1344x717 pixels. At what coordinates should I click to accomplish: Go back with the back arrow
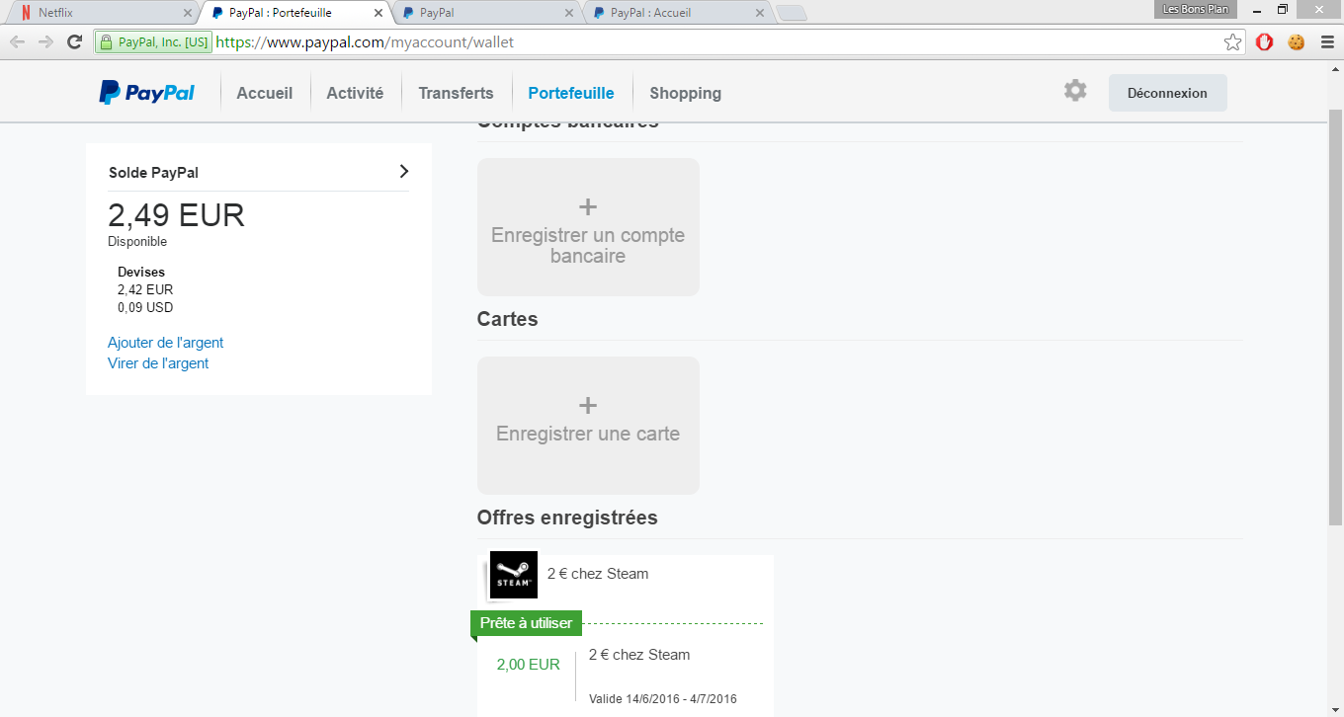17,42
